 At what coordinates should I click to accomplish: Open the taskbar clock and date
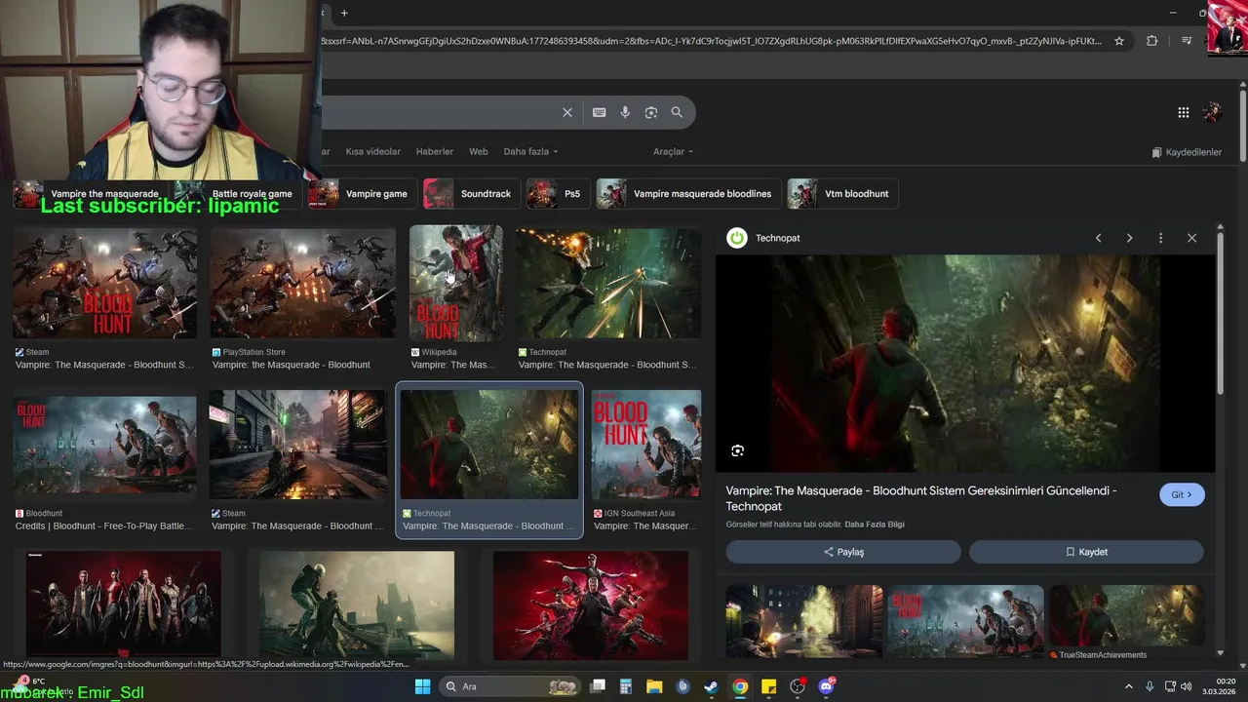(1219, 686)
